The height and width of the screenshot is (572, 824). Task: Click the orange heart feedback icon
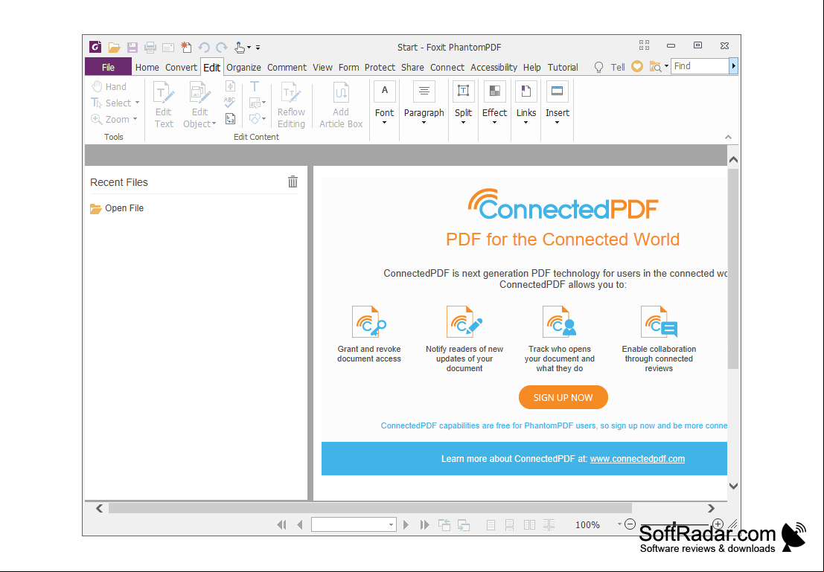pos(637,67)
